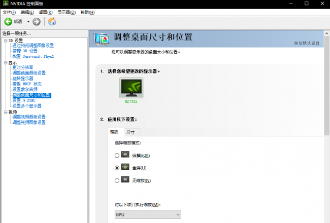Screen dimensions: 330x223
Task: Open 设置多个显示器 task
Action: pyautogui.click(x=27, y=106)
